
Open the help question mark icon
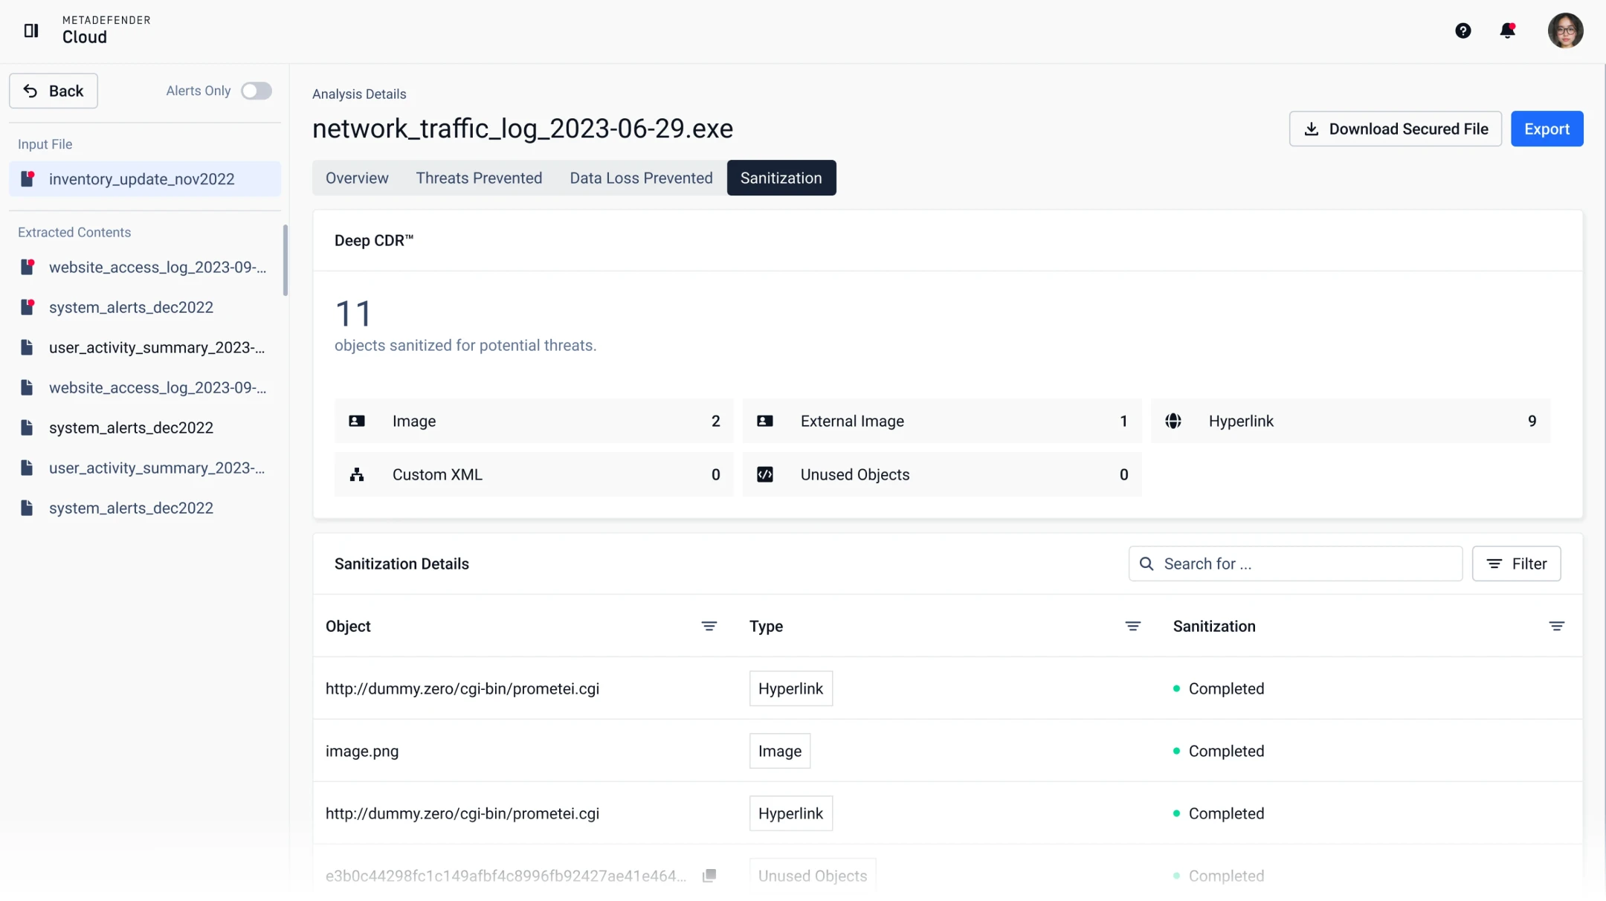click(1463, 30)
